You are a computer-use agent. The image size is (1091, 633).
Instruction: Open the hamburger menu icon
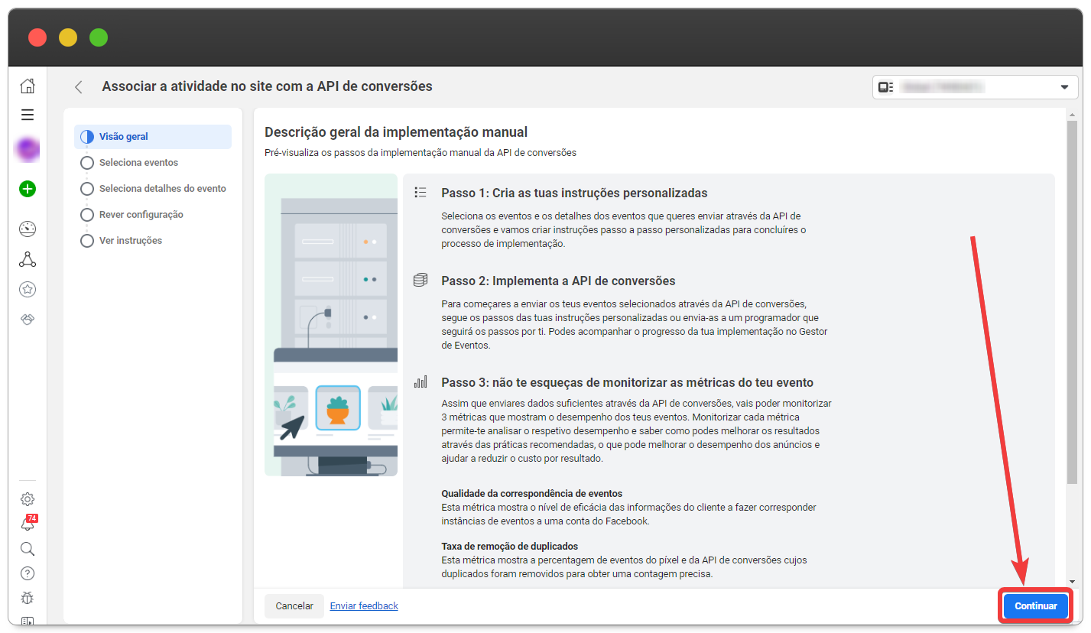click(28, 115)
